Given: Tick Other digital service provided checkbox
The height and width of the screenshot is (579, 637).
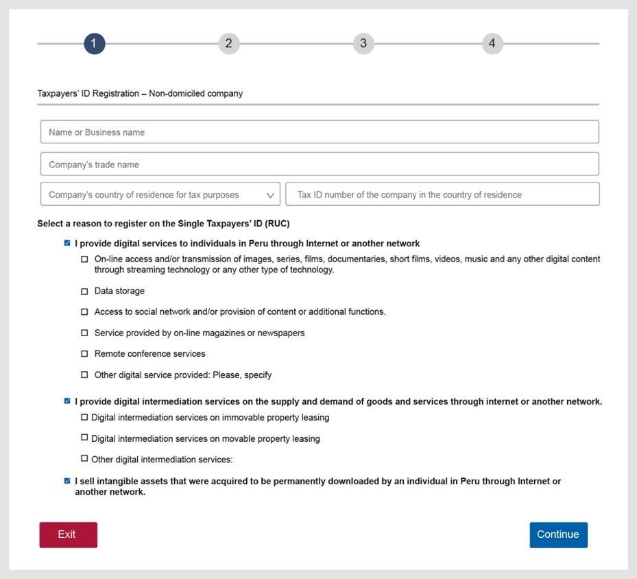Looking at the screenshot, I should click(84, 375).
